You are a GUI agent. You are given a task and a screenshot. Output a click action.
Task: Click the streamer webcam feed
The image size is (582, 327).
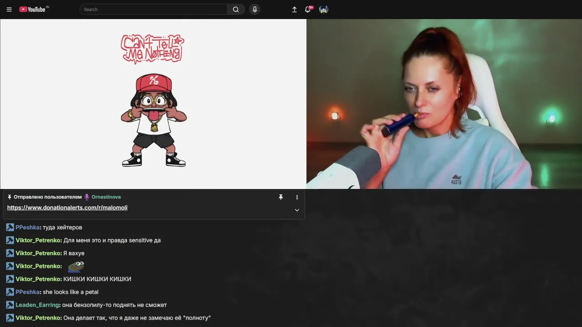click(444, 104)
